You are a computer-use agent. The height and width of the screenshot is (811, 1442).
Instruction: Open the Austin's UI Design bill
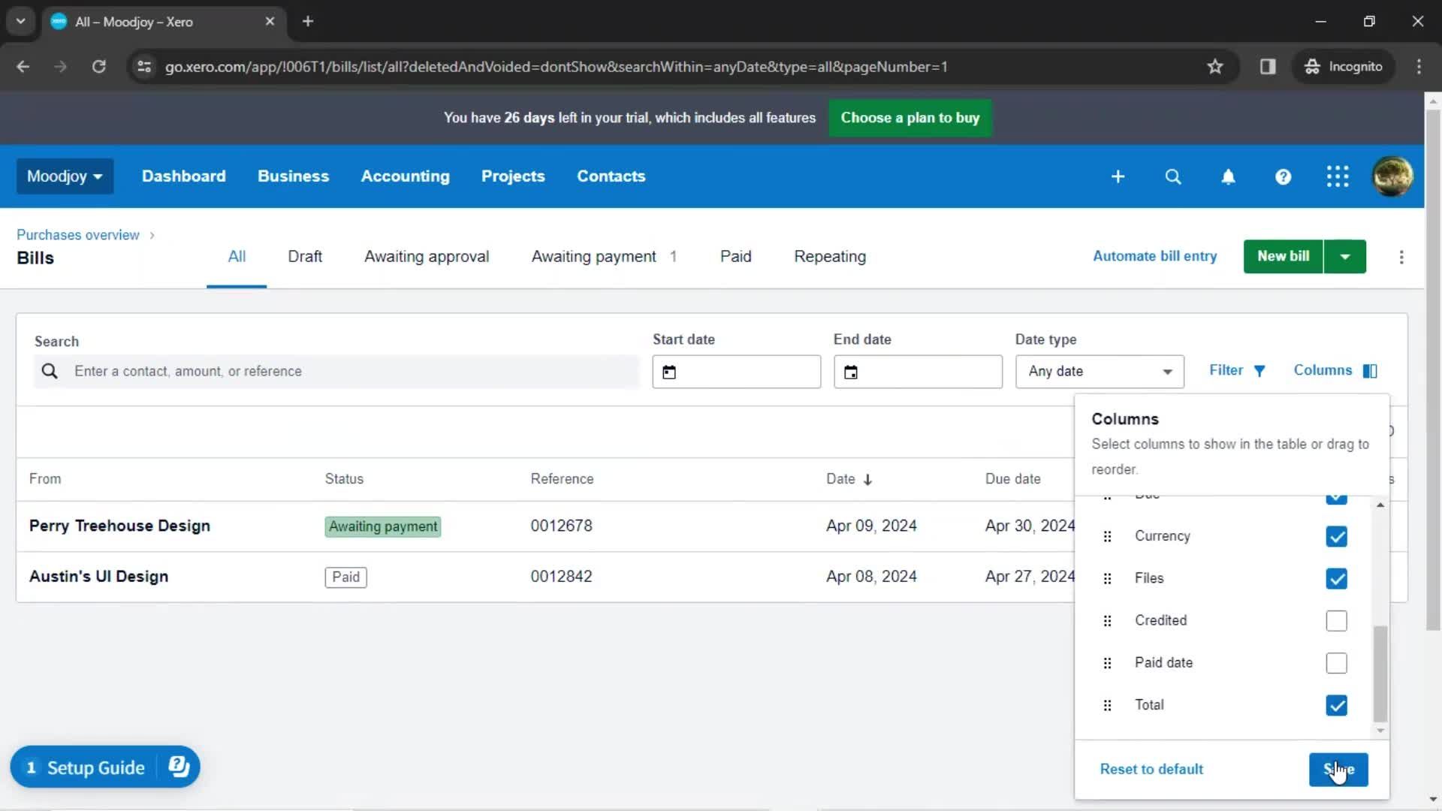click(x=98, y=577)
